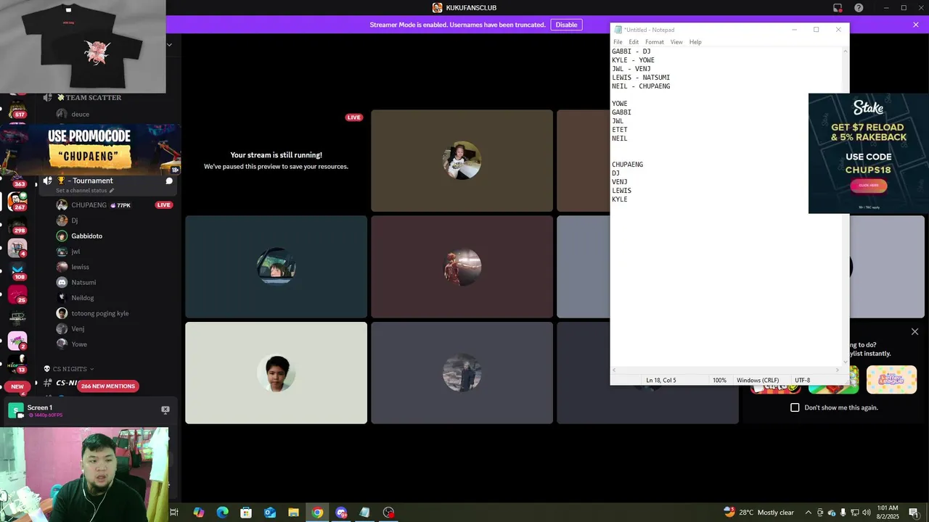Close the playlist suggestion popup
The height and width of the screenshot is (522, 929).
point(914,331)
